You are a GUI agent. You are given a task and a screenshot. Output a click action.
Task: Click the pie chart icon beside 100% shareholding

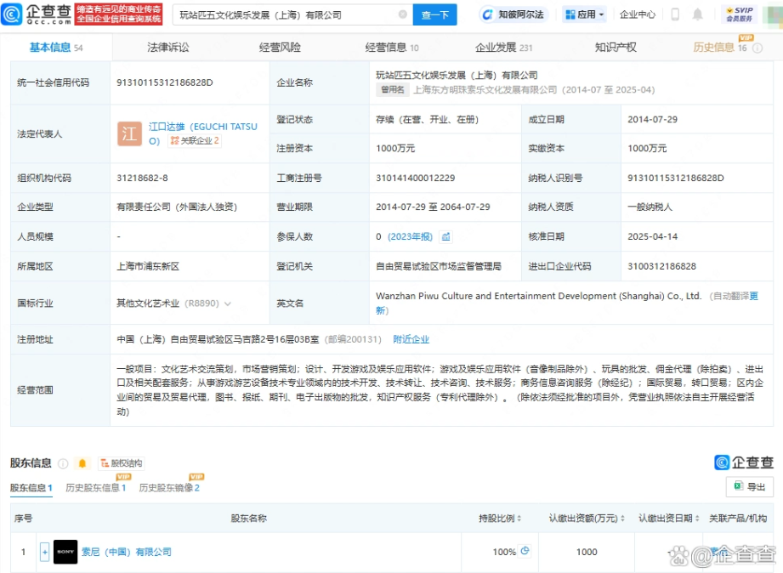click(x=525, y=552)
